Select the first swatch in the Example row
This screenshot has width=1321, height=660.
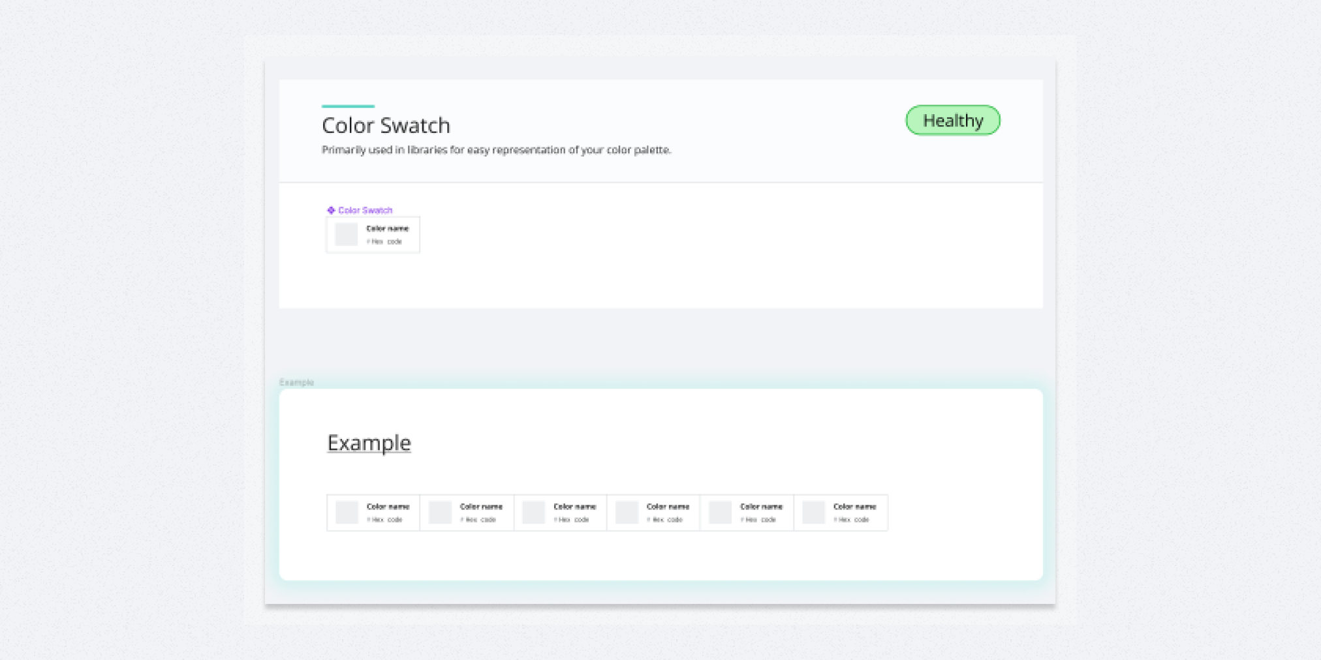click(372, 513)
